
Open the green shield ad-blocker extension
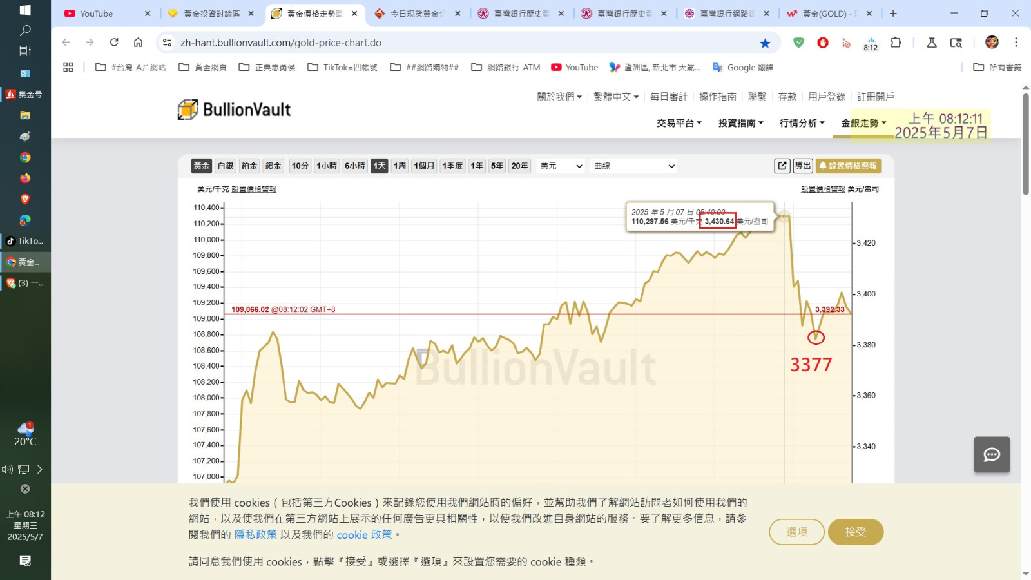pos(799,43)
